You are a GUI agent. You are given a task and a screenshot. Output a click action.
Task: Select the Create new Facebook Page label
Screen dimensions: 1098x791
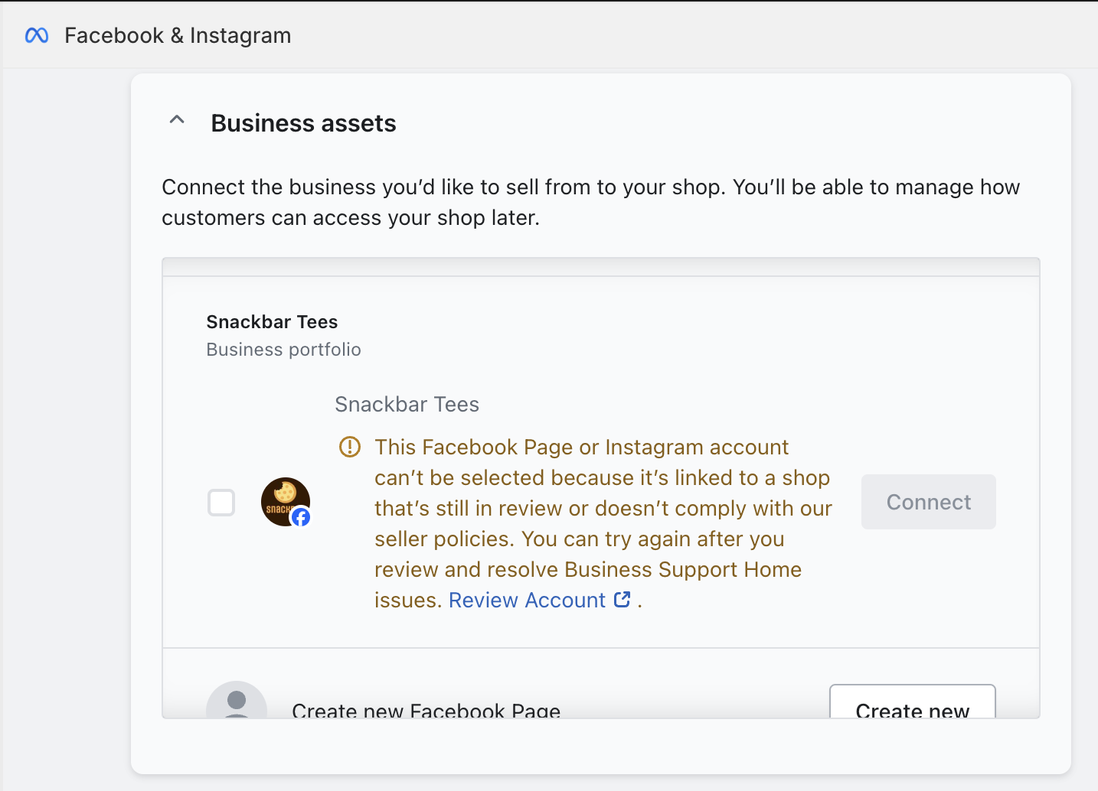tap(426, 711)
